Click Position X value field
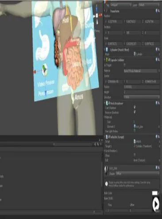 click(x=115, y=22)
